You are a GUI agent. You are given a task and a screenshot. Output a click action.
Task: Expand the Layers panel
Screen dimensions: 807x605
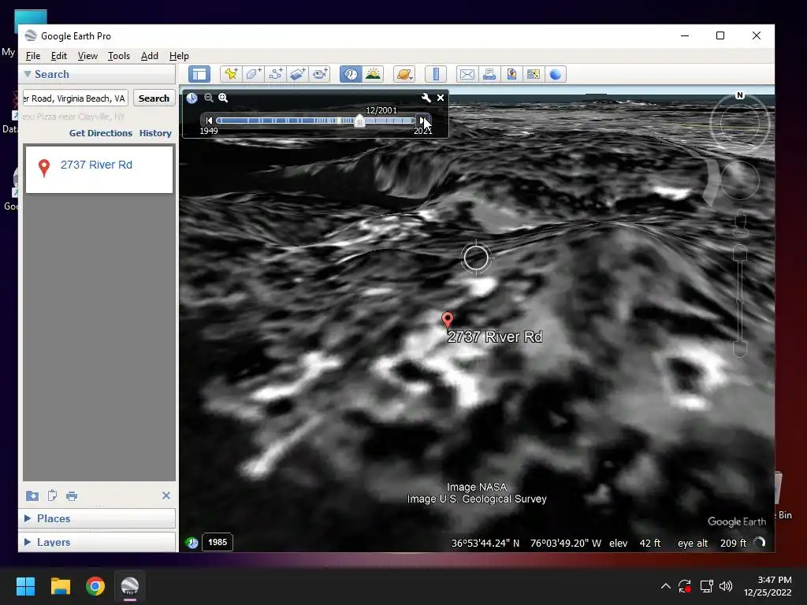point(28,542)
